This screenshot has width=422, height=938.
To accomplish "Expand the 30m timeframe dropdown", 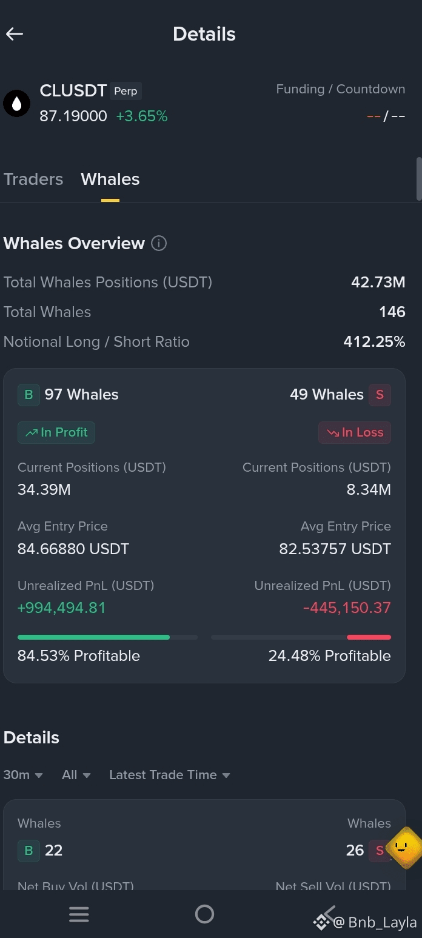I will coord(23,775).
